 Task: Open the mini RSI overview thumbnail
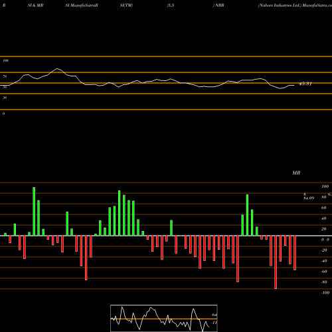(x=164, y=318)
